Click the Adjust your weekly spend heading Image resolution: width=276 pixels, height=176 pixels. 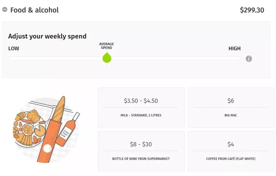click(47, 36)
